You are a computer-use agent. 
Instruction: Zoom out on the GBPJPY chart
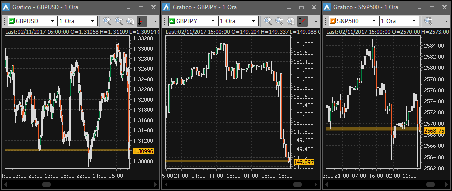pyautogui.click(x=279, y=21)
